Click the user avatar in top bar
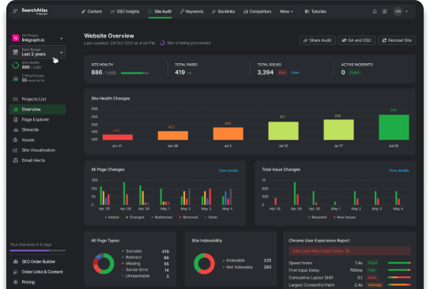 (398, 12)
